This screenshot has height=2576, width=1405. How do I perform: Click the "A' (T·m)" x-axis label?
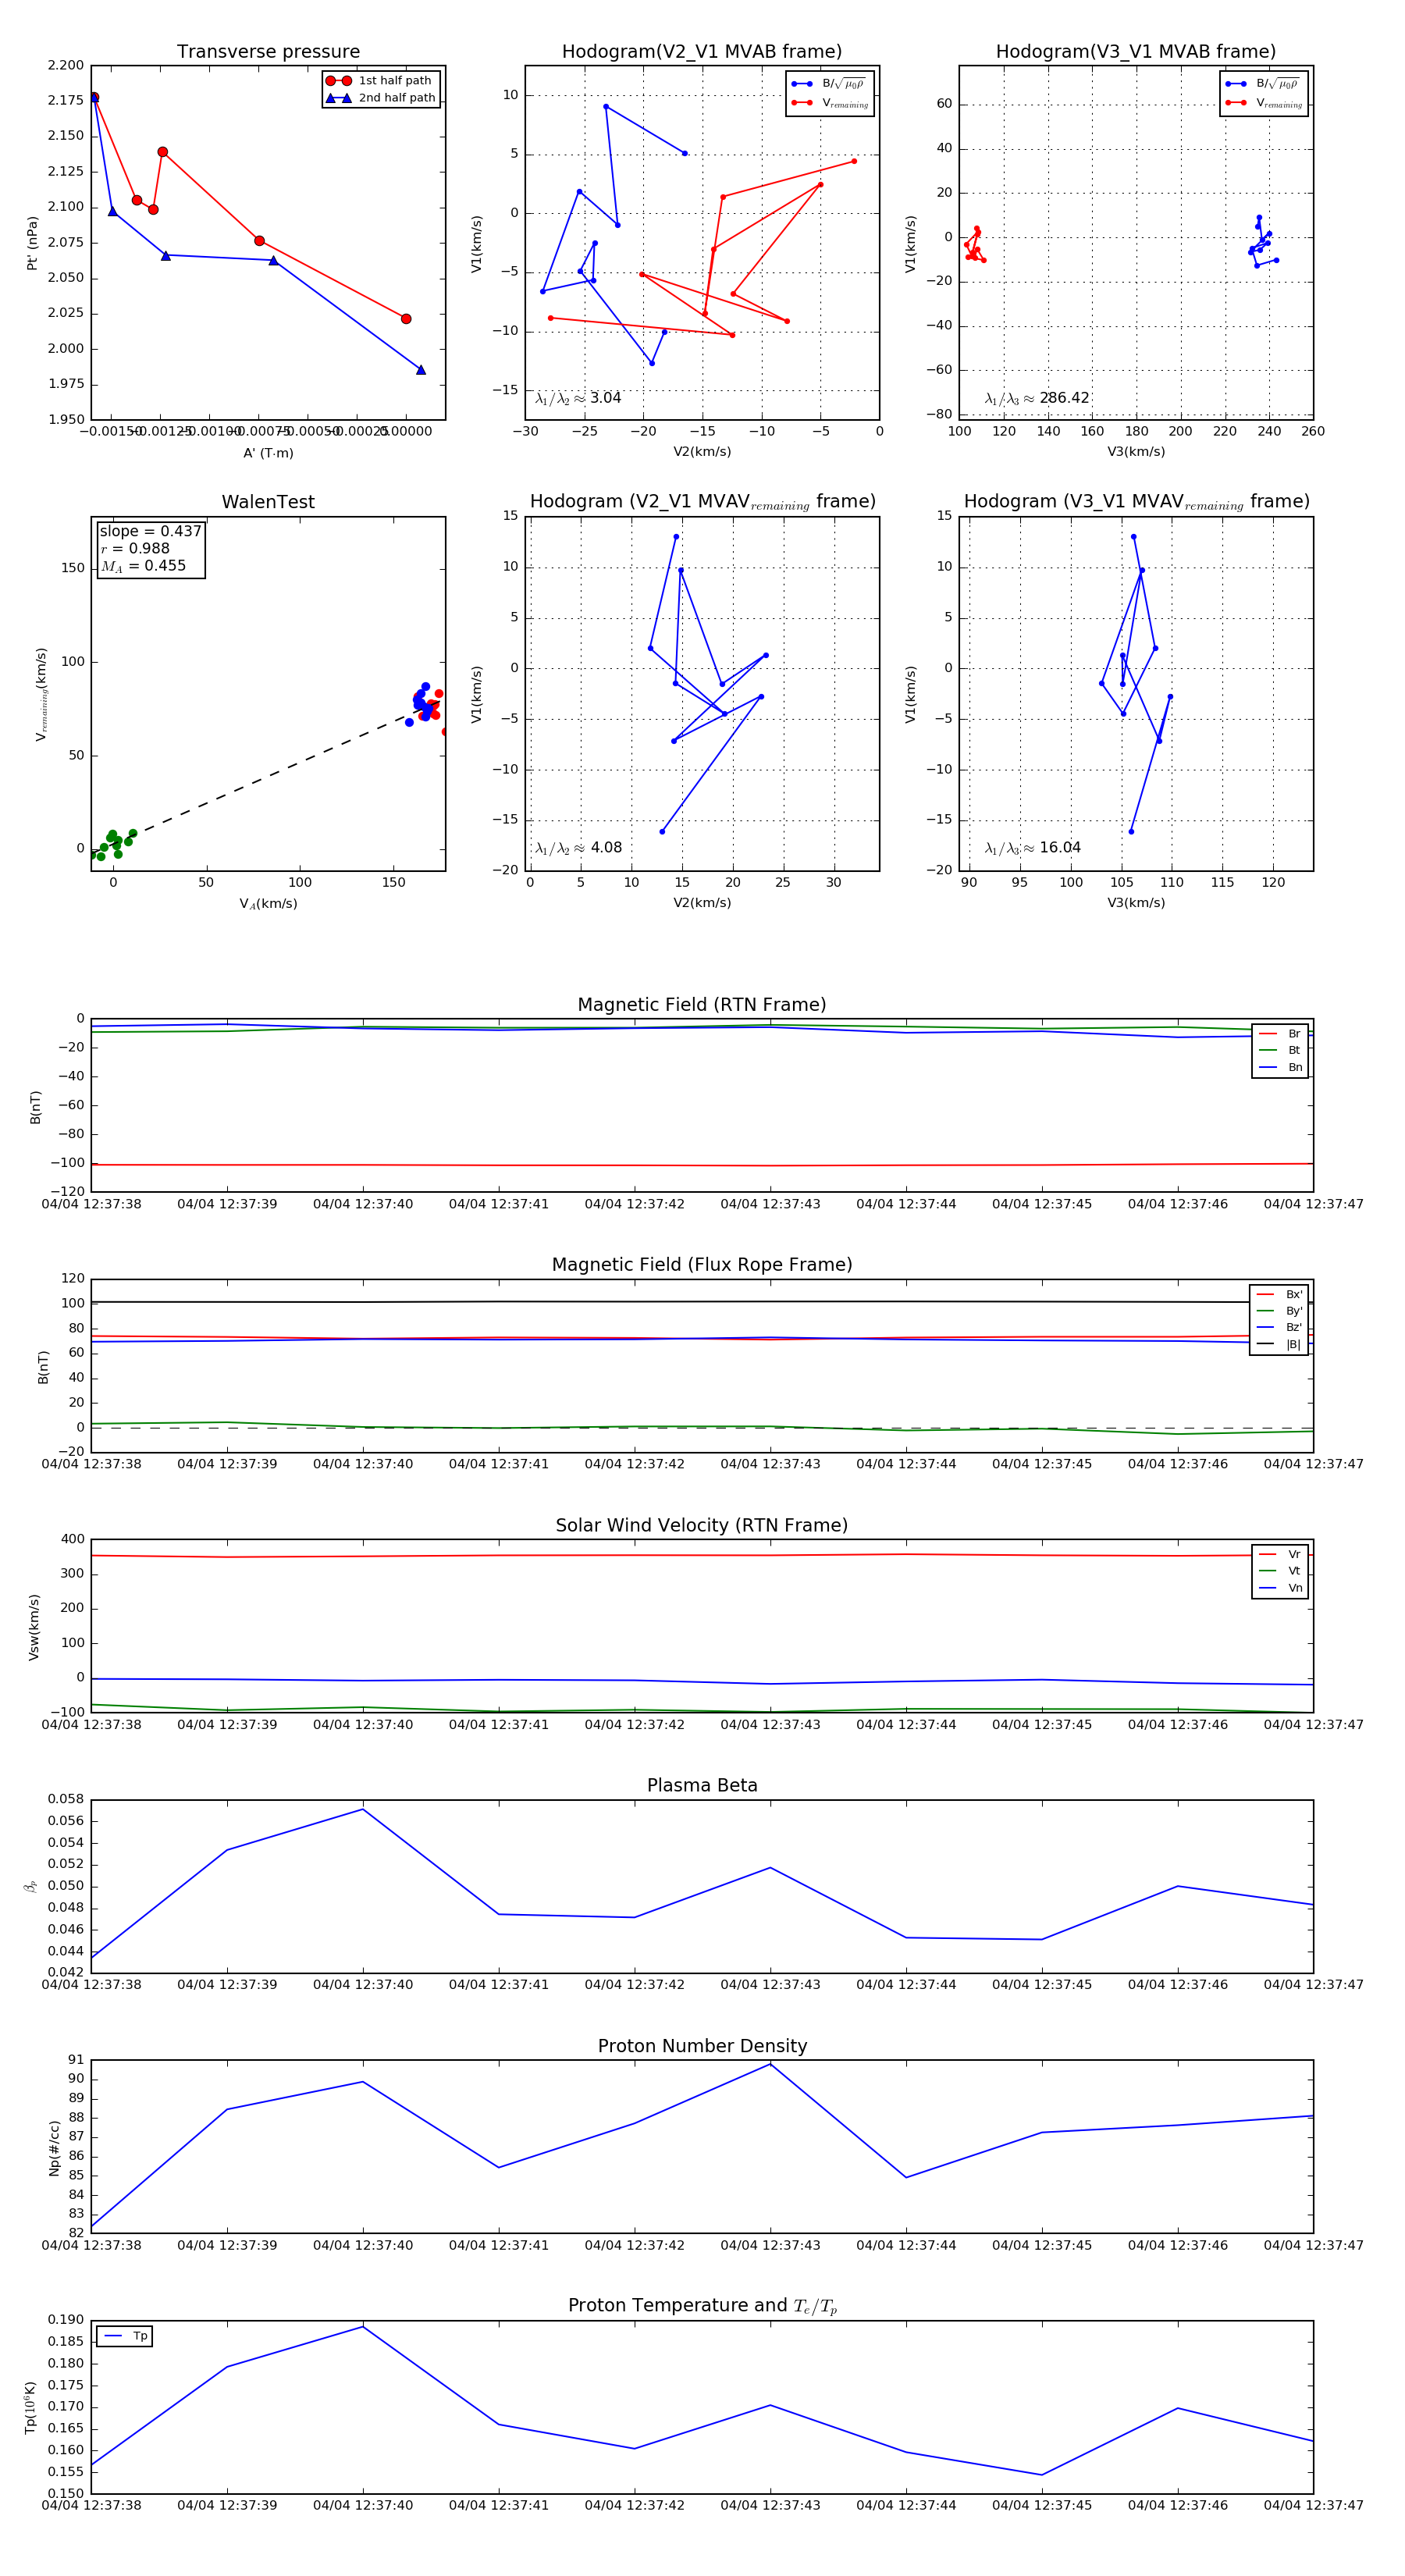(x=268, y=453)
